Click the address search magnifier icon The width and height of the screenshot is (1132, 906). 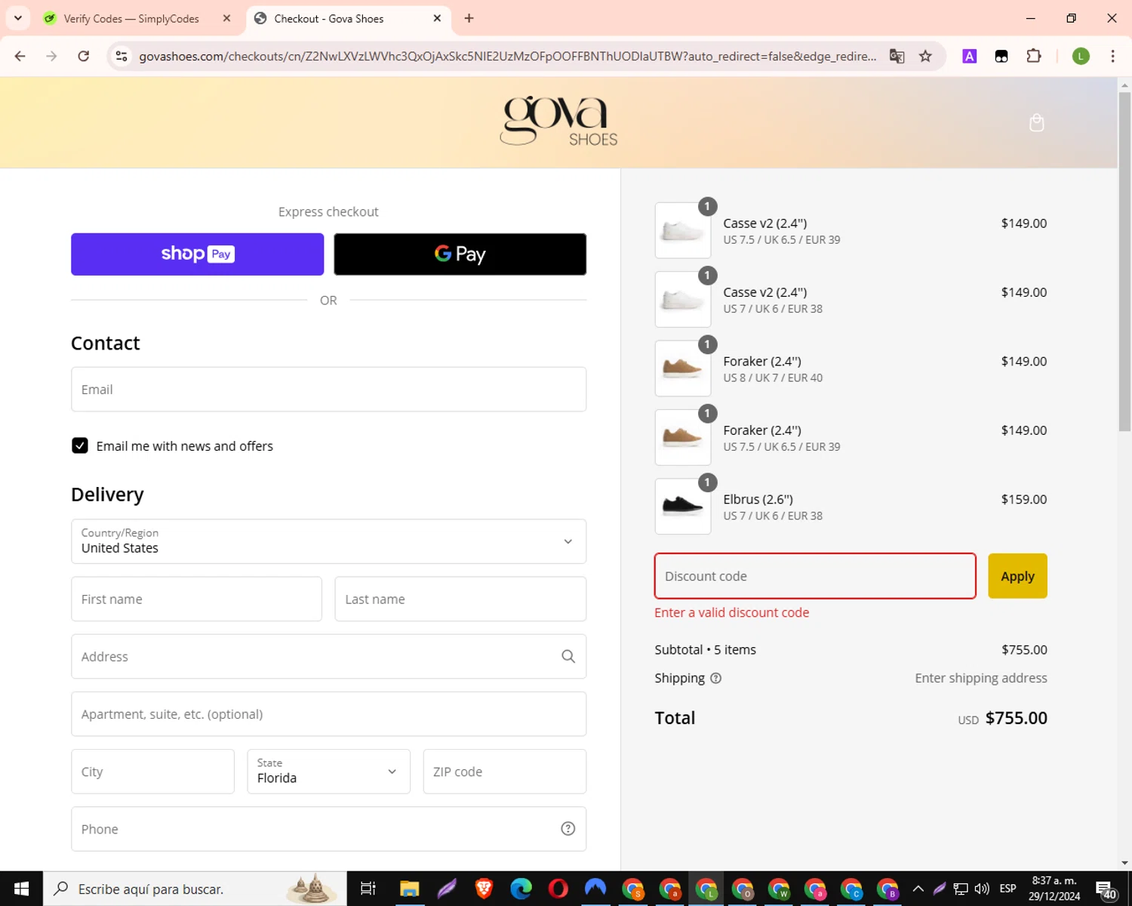(568, 657)
